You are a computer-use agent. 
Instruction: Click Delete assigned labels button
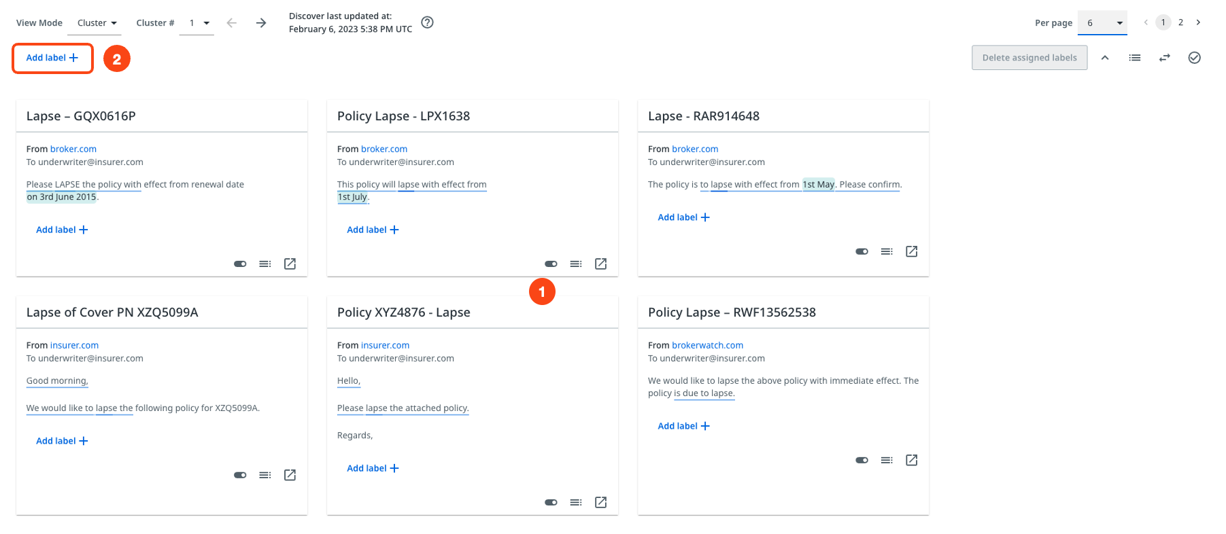click(1029, 58)
